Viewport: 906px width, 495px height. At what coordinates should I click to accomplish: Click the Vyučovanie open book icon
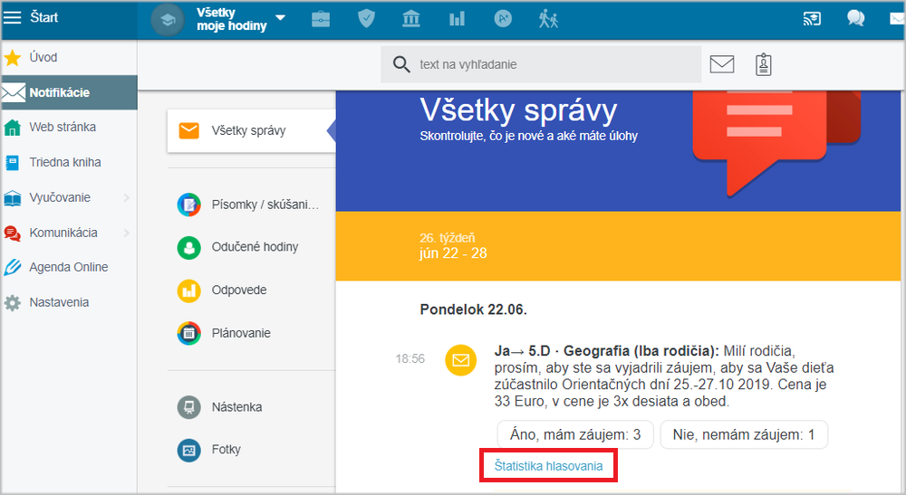click(x=12, y=198)
